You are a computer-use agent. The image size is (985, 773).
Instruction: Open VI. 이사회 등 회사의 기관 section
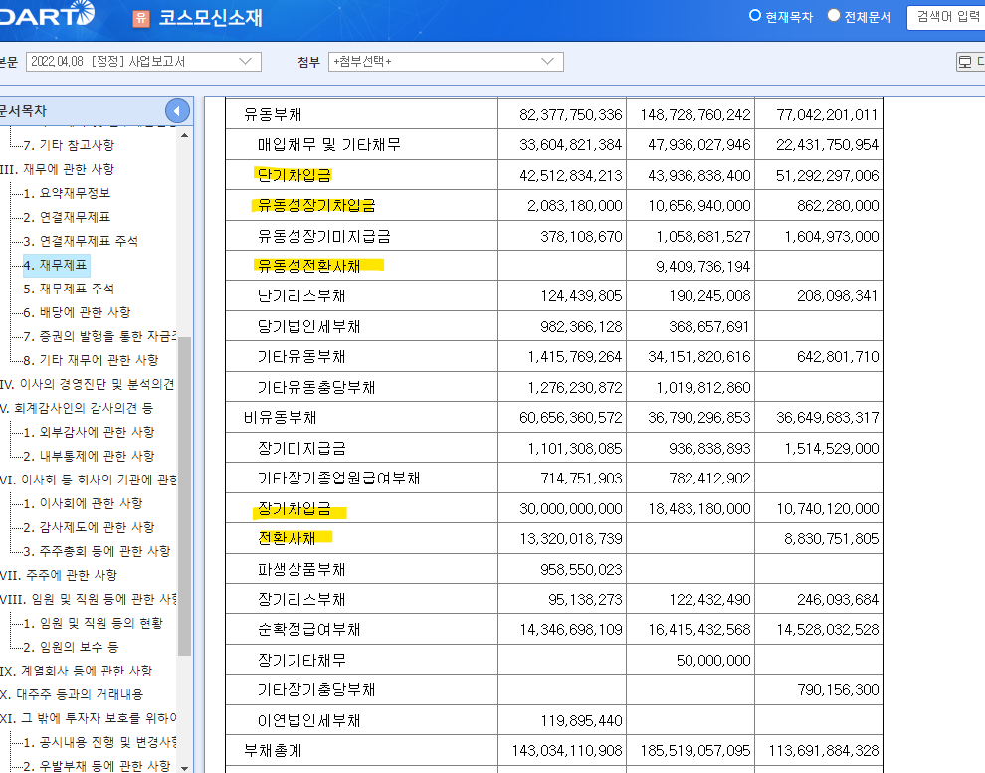[88, 480]
